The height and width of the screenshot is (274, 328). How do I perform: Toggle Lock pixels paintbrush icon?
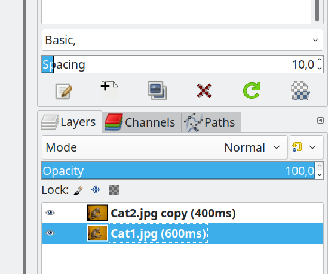coord(78,190)
